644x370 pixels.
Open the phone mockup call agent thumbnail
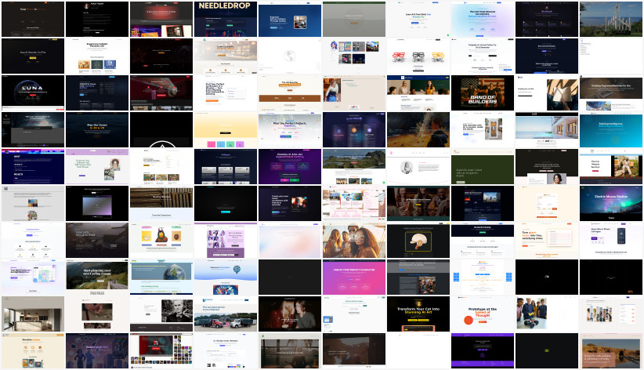[x=611, y=240]
